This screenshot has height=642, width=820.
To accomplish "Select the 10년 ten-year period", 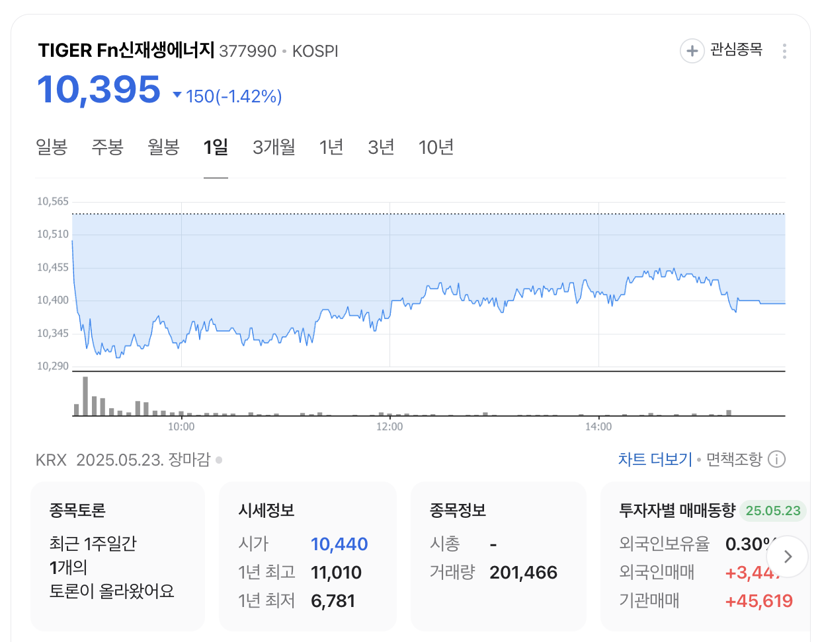I will coord(436,147).
